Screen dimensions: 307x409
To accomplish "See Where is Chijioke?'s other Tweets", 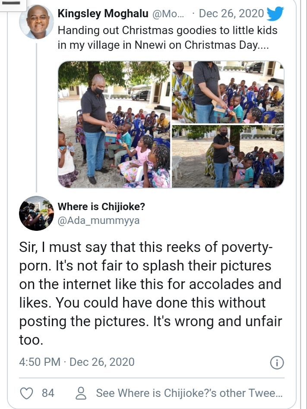I will 189,393.
